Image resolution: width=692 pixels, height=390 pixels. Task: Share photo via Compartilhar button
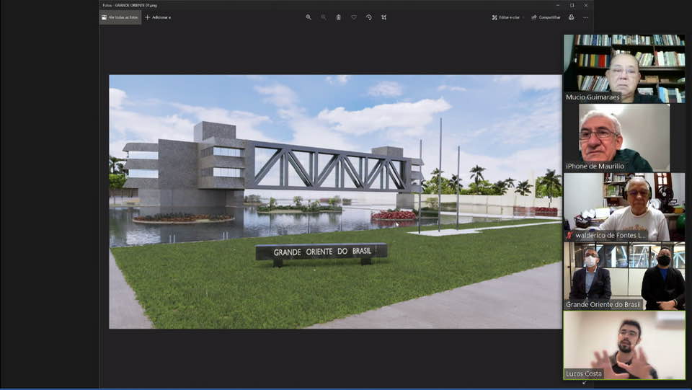[x=546, y=17]
